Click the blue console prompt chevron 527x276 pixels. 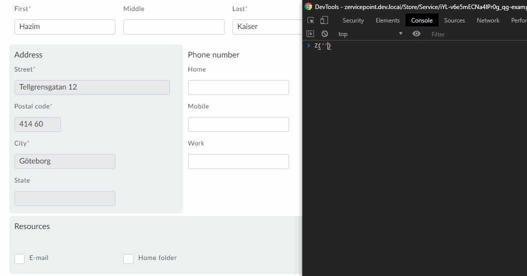coord(308,46)
